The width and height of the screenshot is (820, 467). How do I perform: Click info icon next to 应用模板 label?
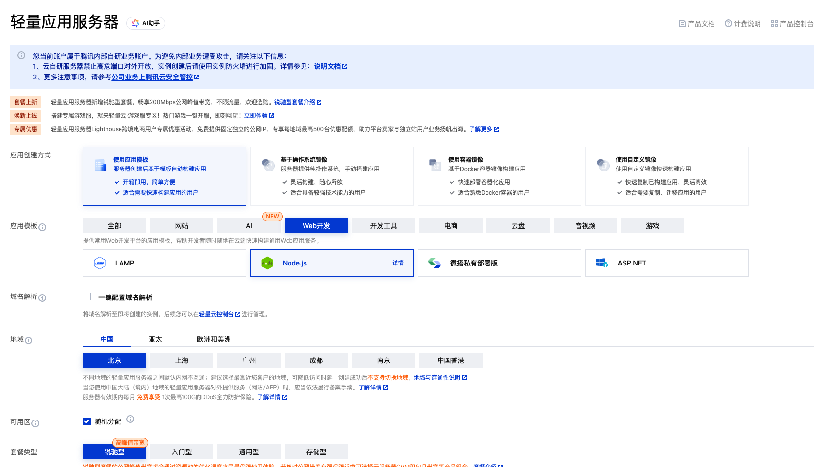tap(42, 227)
